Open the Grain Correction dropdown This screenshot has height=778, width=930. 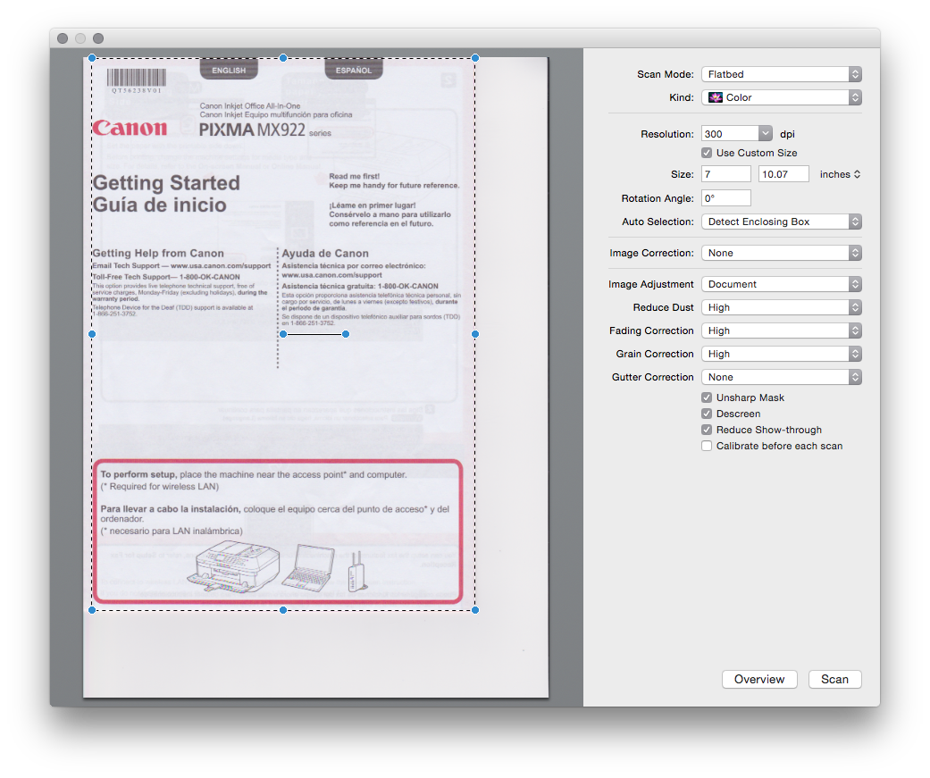click(x=781, y=354)
